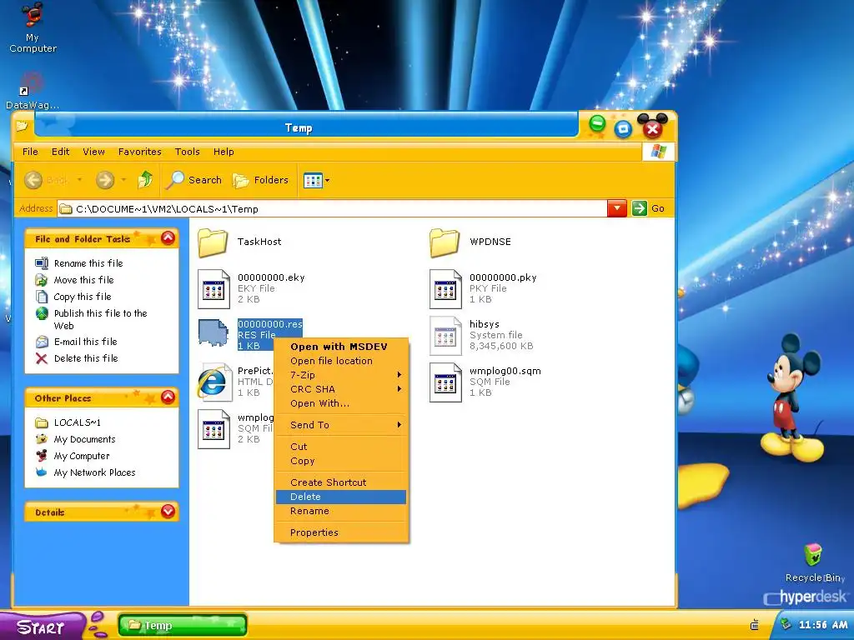
Task: Go up one folder level
Action: pyautogui.click(x=145, y=180)
